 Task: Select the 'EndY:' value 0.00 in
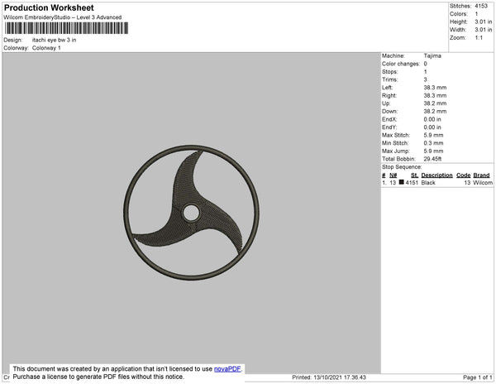coord(432,127)
